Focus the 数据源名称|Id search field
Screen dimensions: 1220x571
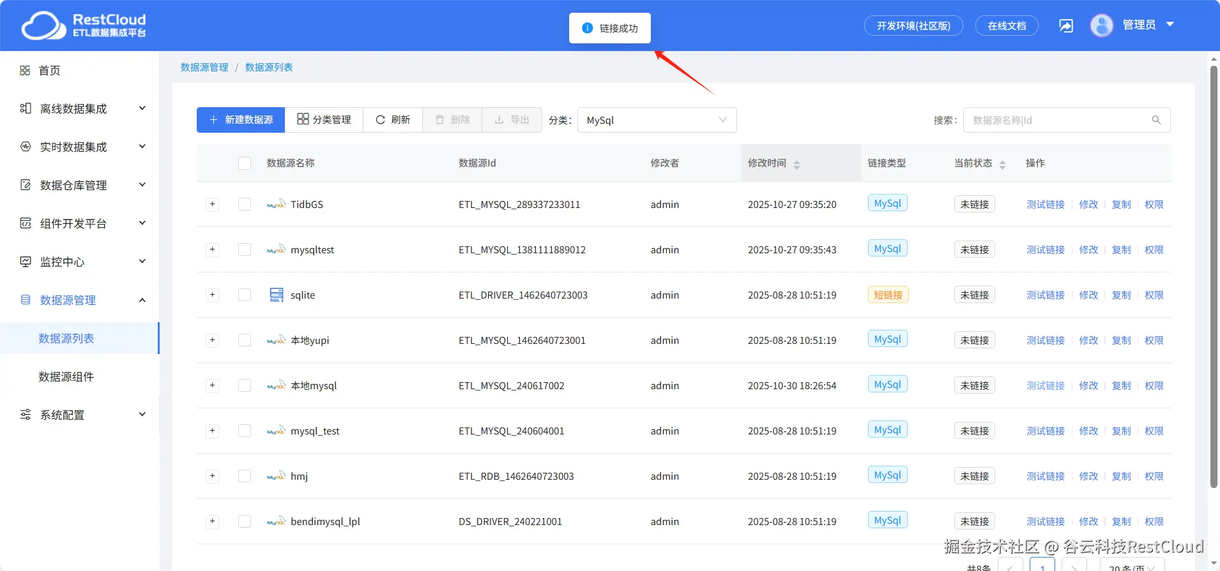[1067, 120]
